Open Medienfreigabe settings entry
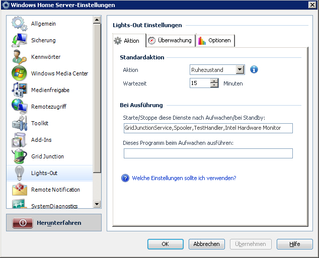This screenshot has width=319, height=258. [x=50, y=90]
